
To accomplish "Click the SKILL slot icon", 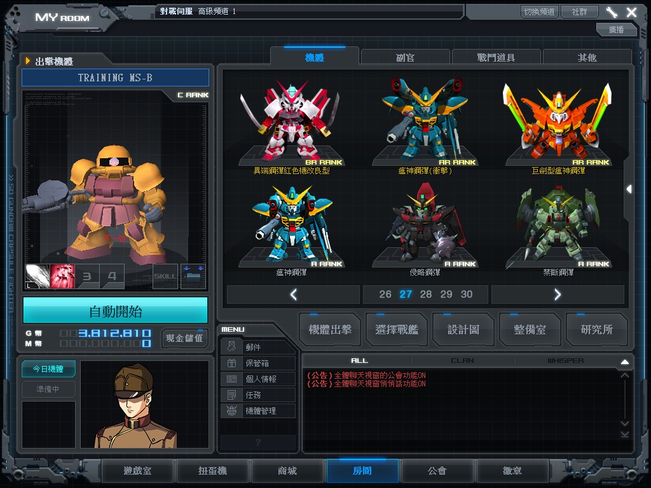I will click(165, 276).
